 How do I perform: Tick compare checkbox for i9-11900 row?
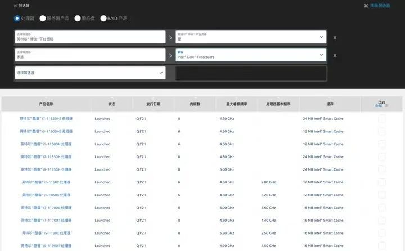click(382, 233)
